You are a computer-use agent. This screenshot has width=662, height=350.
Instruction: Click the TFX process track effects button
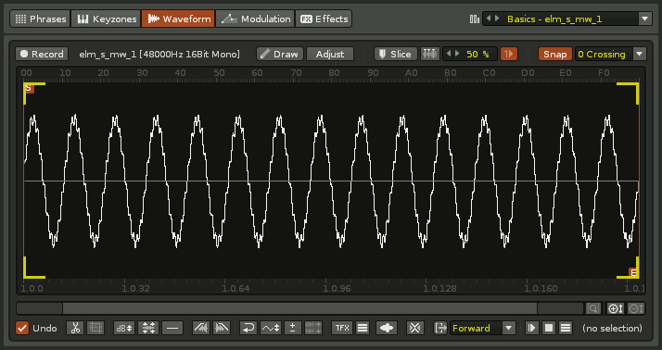tap(341, 328)
